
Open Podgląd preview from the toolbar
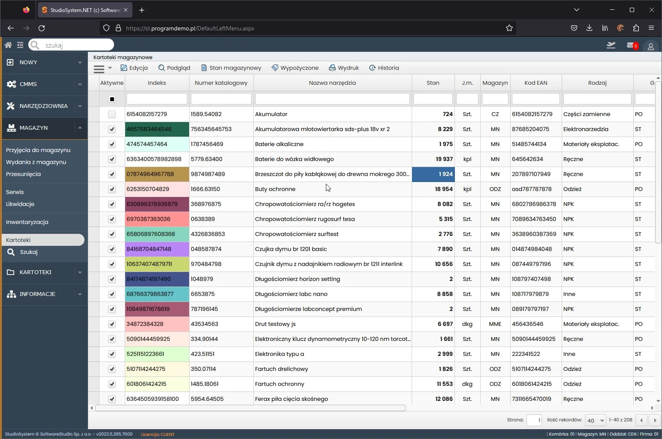click(174, 68)
